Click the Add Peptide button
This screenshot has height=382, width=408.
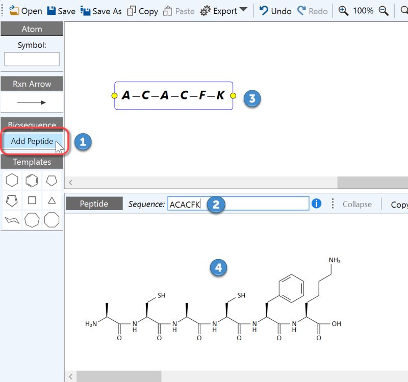tap(32, 141)
